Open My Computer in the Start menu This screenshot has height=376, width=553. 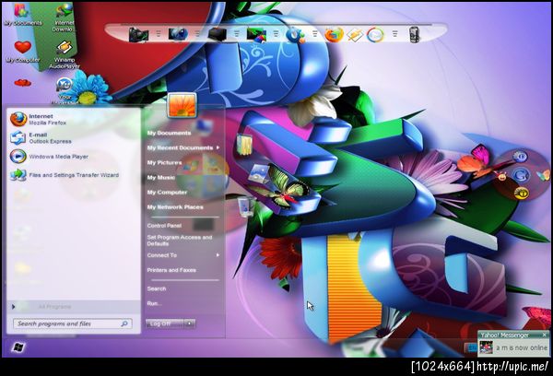(167, 193)
